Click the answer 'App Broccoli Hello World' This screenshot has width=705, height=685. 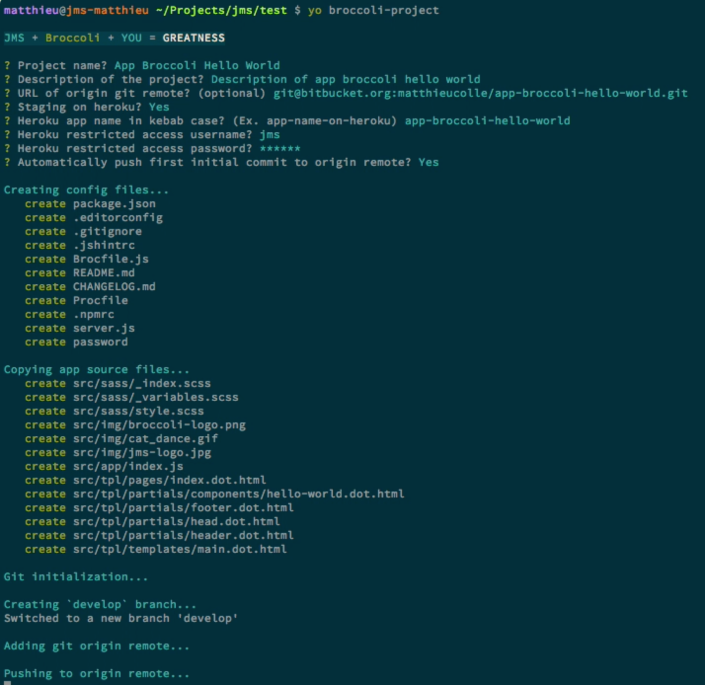coord(197,66)
